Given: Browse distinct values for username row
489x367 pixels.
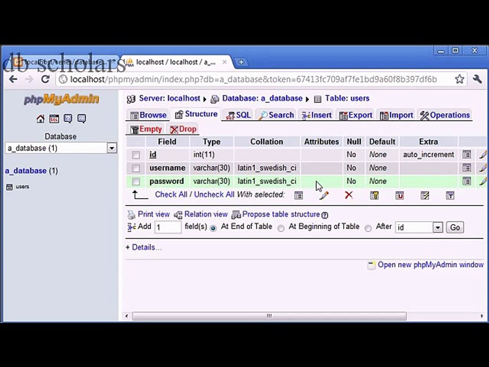Looking at the screenshot, I should pos(467,168).
